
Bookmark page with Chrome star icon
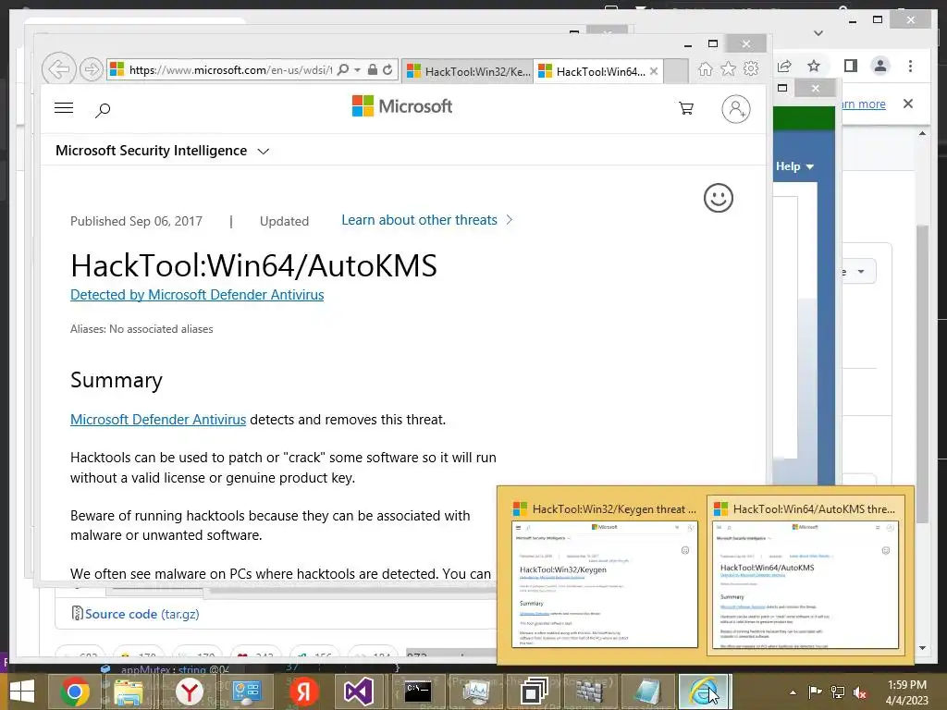(x=814, y=66)
